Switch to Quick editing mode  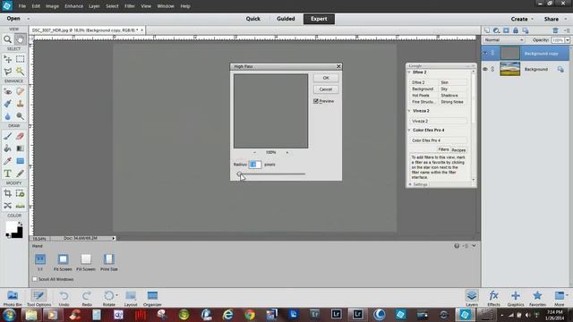click(x=252, y=19)
